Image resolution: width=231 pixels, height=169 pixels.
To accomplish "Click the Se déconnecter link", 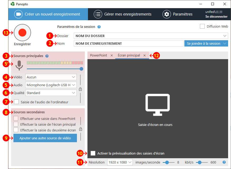I will click(217, 17).
